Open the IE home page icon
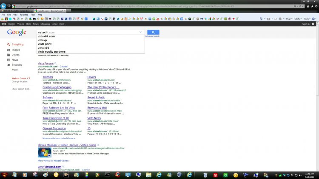319x179 pixels. pyautogui.click(x=308, y=6)
